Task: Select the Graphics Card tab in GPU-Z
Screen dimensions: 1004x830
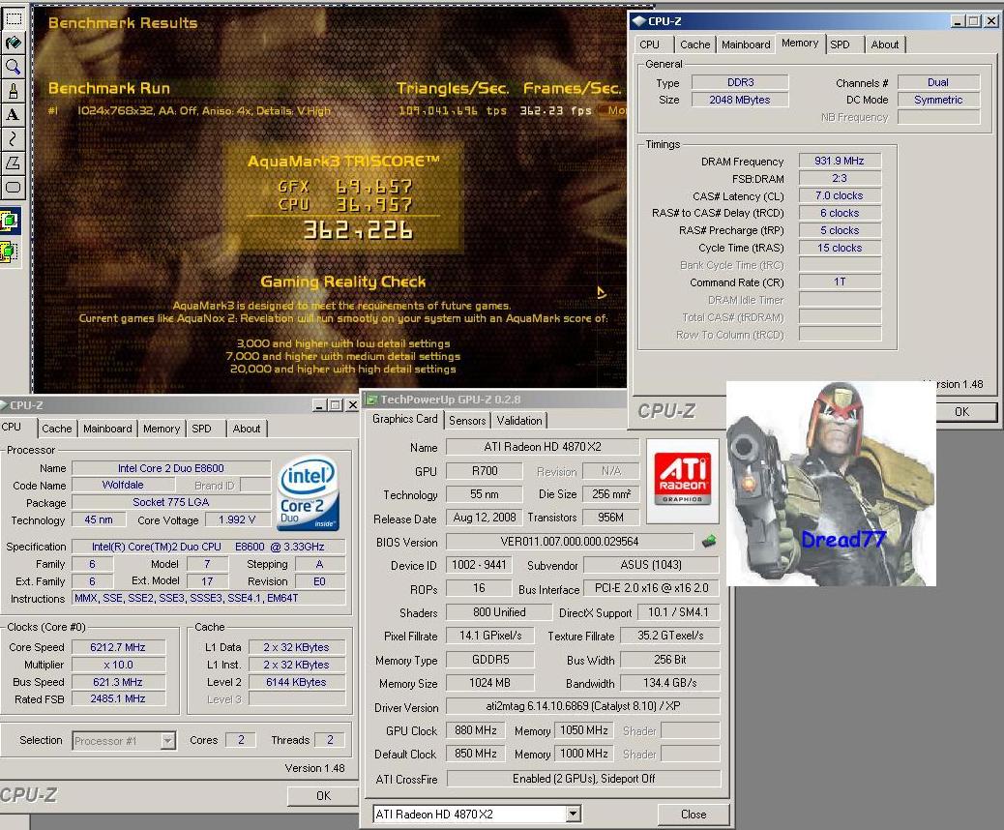Action: [404, 419]
